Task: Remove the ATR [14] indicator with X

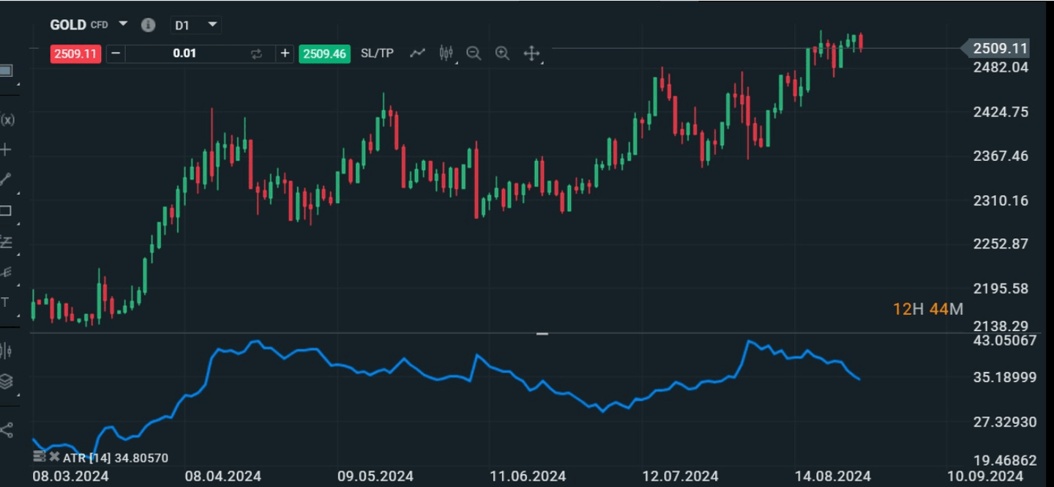Action: [54, 457]
